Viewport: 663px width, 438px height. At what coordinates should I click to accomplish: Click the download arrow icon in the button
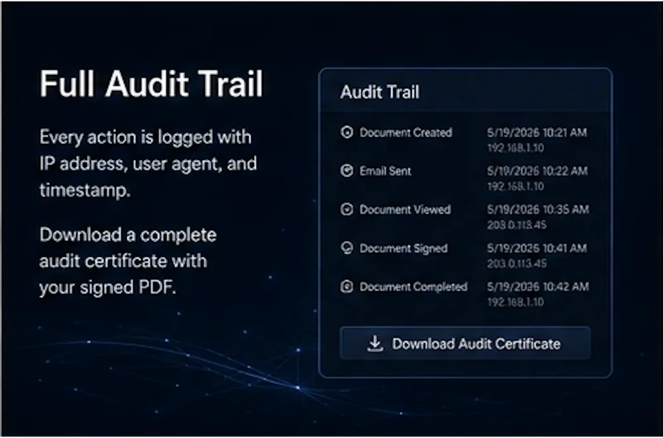click(375, 343)
